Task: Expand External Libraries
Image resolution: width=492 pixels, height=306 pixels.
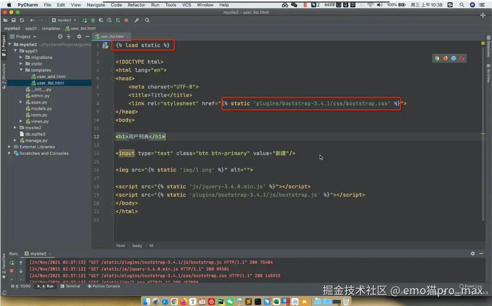Action: pyautogui.click(x=10, y=147)
